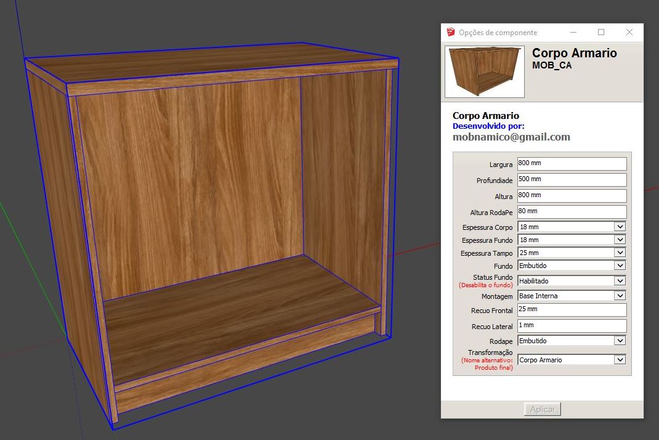This screenshot has width=659, height=440.
Task: Click the SketchUp logo icon in title bar
Action: coord(450,33)
